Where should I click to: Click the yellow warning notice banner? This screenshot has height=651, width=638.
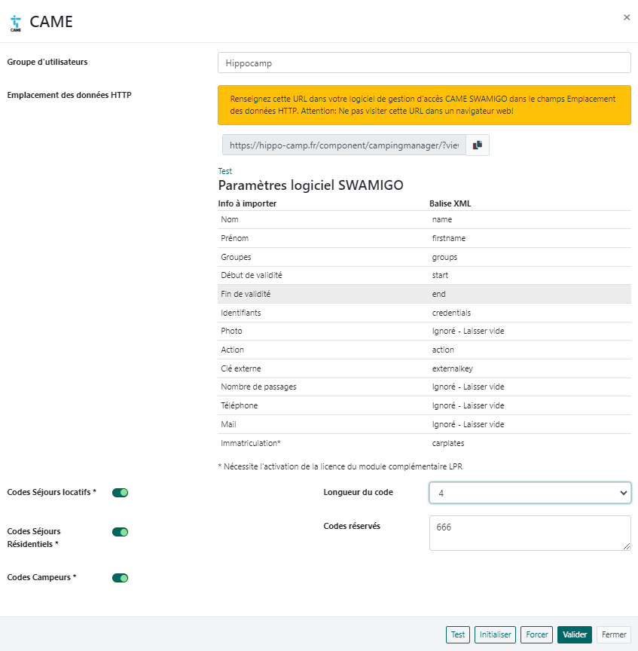(x=423, y=105)
